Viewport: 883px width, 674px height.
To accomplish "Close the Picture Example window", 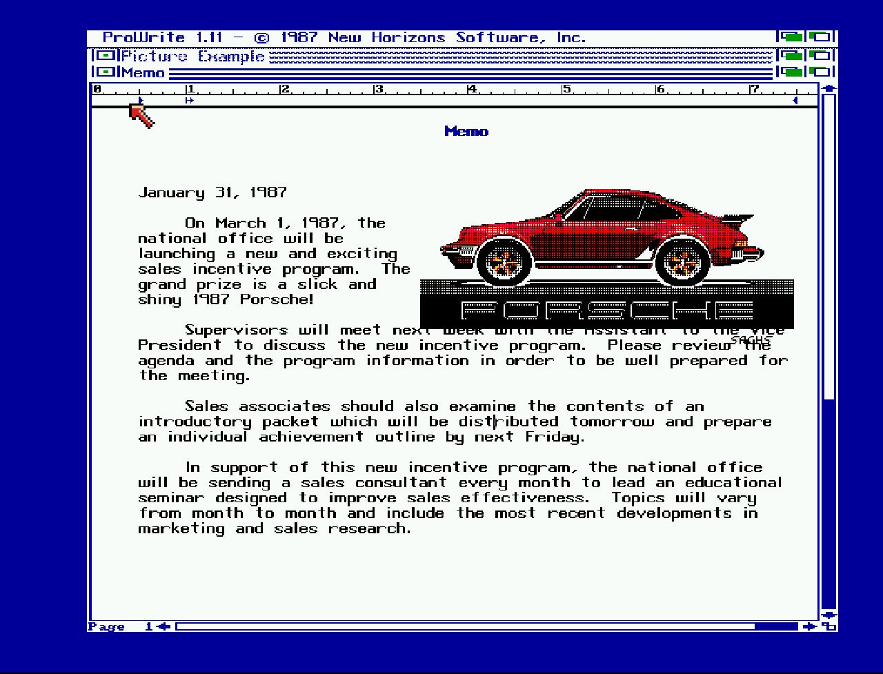I will click(106, 56).
